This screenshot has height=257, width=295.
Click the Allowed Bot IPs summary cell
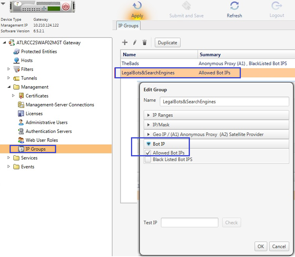click(215, 73)
